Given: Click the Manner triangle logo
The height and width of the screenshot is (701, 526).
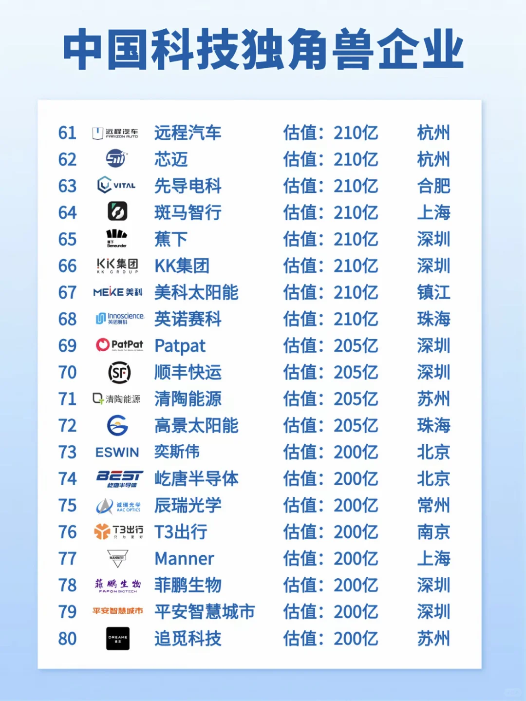Looking at the screenshot, I should (117, 558).
